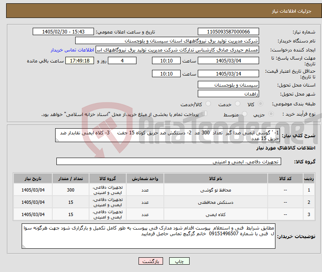The height and width of the screenshot is (272, 322).
Task: Click the تعداد / مقدار column header
Action: [71, 178]
